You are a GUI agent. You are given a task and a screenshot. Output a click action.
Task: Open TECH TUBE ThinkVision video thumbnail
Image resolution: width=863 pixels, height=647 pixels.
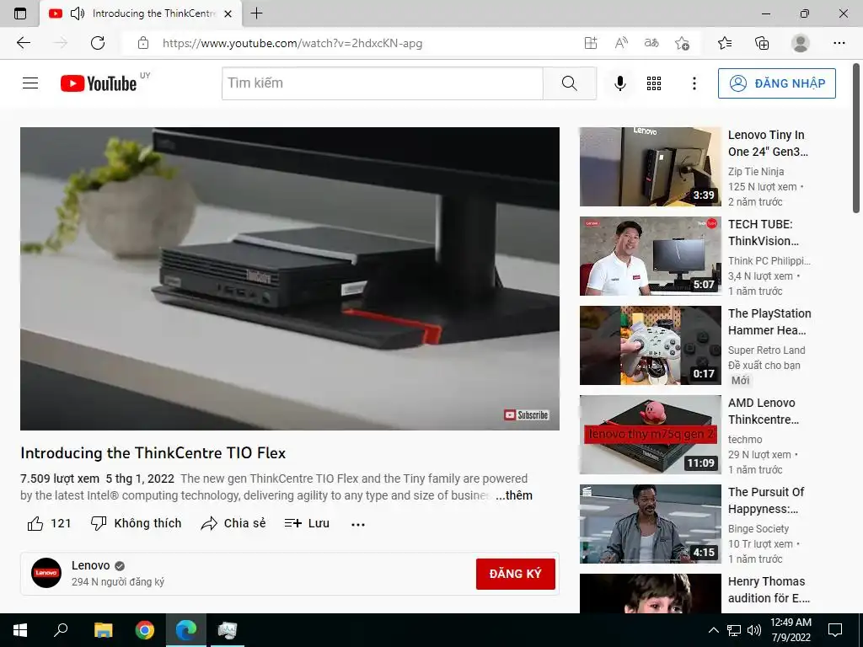coord(650,256)
